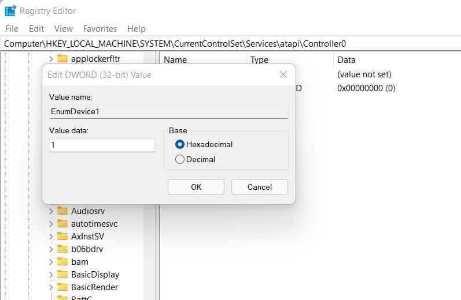Expand the AxInstSV key
This screenshot has width=461, height=300.
click(51, 237)
